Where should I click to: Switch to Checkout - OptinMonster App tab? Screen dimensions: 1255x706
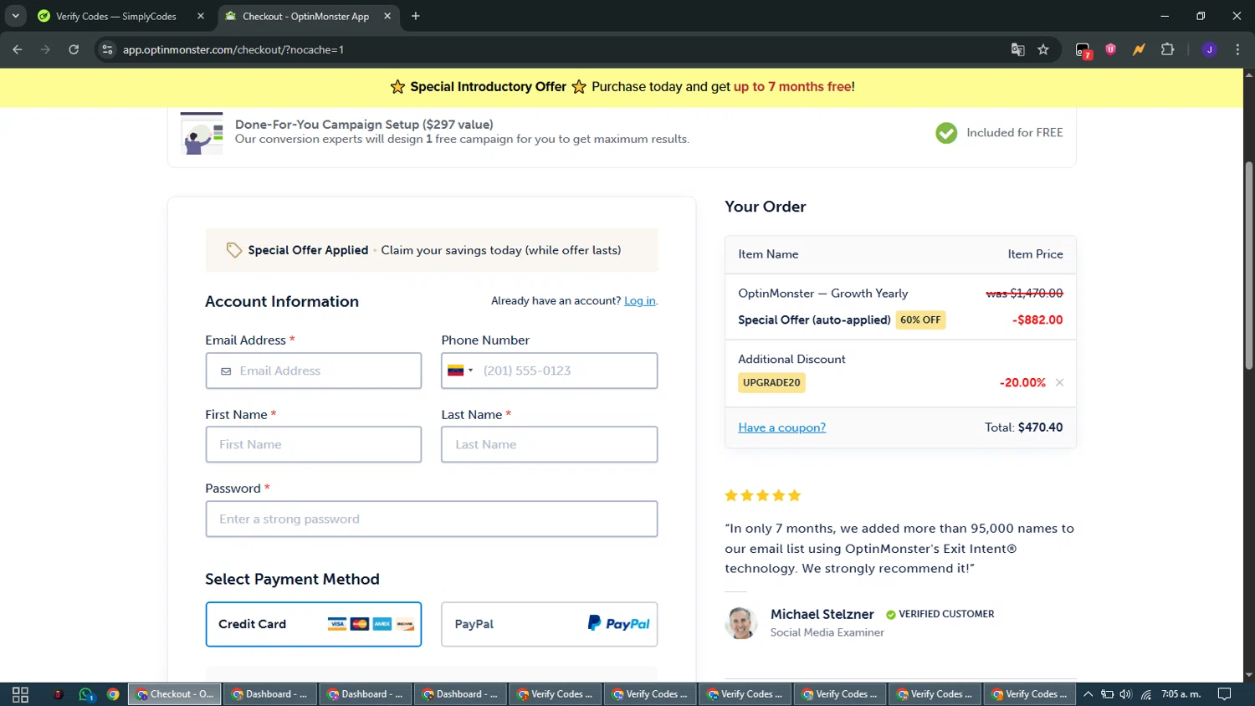(309, 16)
